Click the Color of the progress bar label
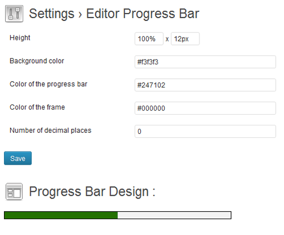 click(x=48, y=84)
